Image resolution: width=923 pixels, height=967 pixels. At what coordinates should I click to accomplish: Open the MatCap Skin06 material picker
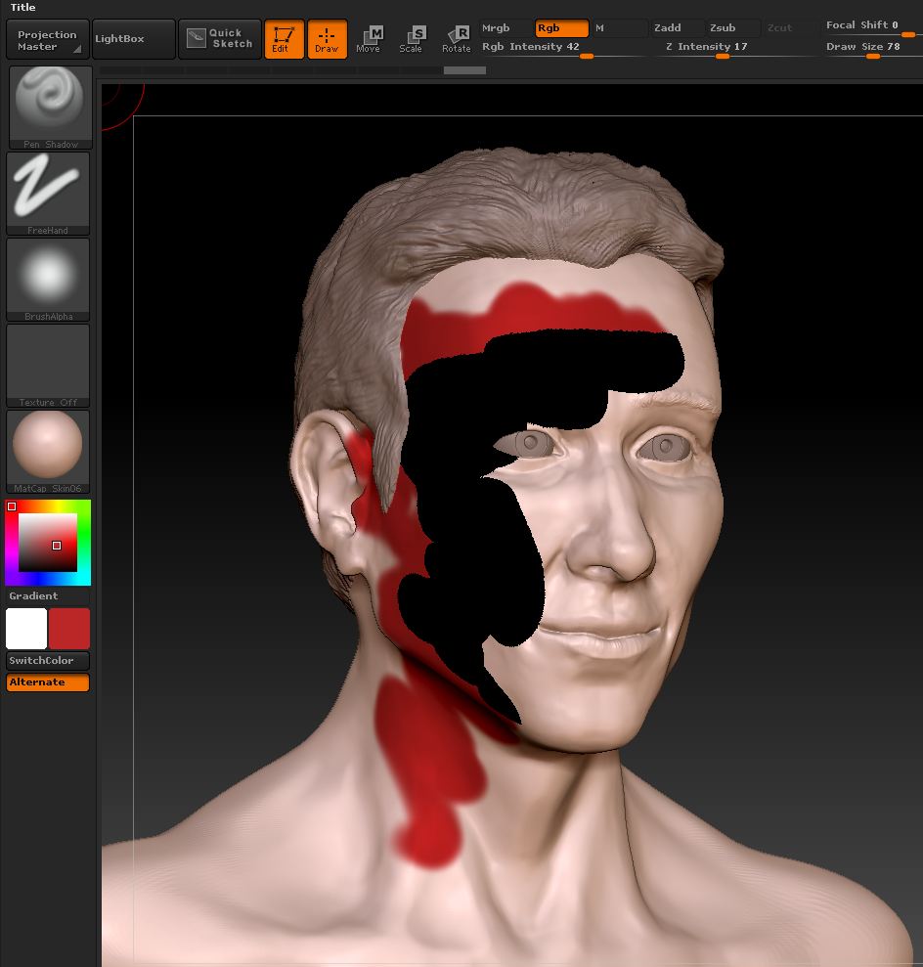pyautogui.click(x=48, y=452)
